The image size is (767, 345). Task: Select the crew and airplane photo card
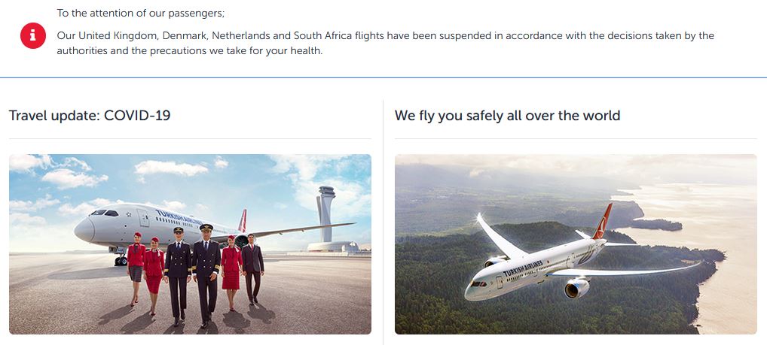click(x=190, y=244)
